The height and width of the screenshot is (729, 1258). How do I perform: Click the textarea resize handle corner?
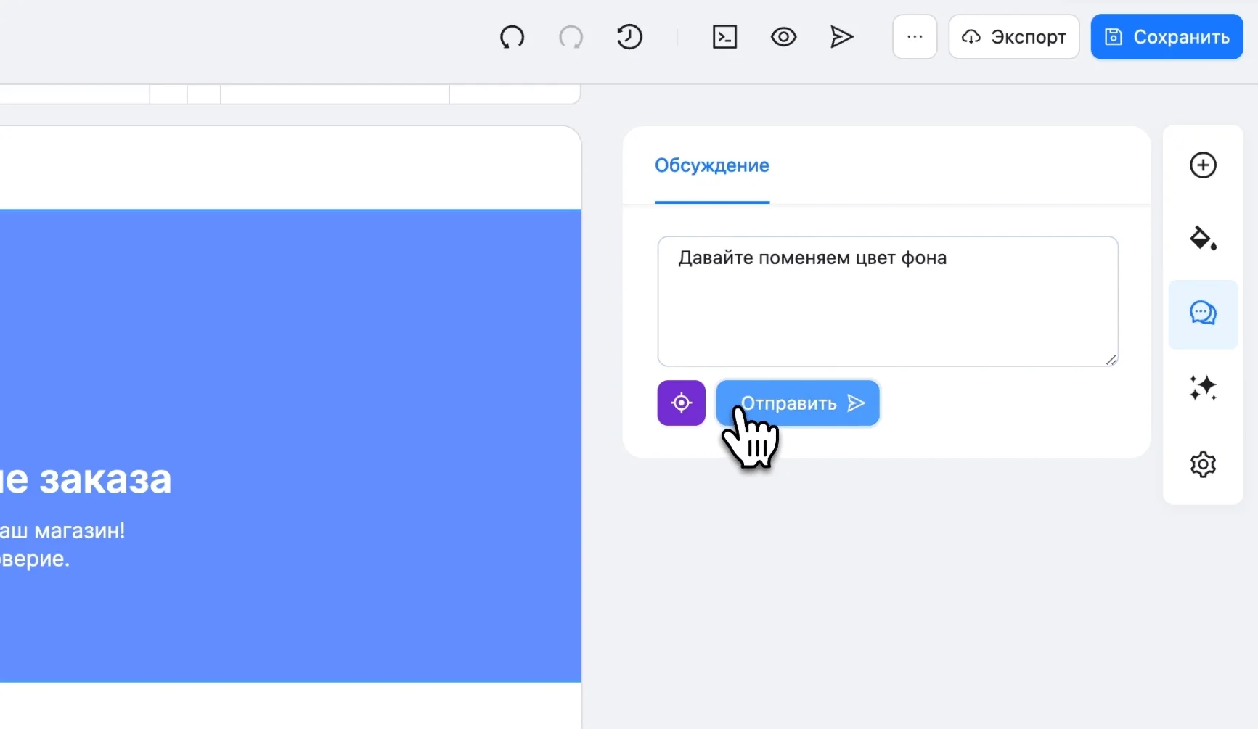click(1111, 360)
